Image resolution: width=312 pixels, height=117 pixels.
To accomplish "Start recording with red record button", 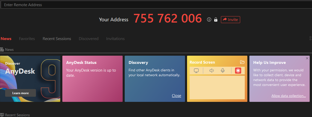I will [238, 71].
